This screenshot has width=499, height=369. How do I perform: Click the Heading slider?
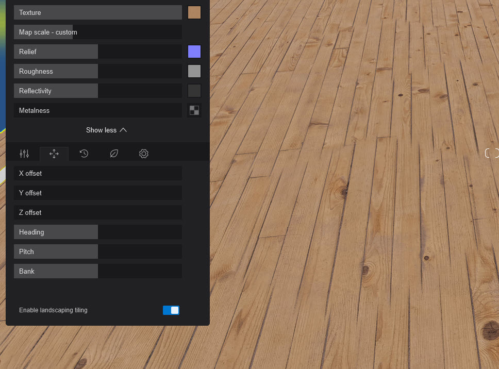98,232
